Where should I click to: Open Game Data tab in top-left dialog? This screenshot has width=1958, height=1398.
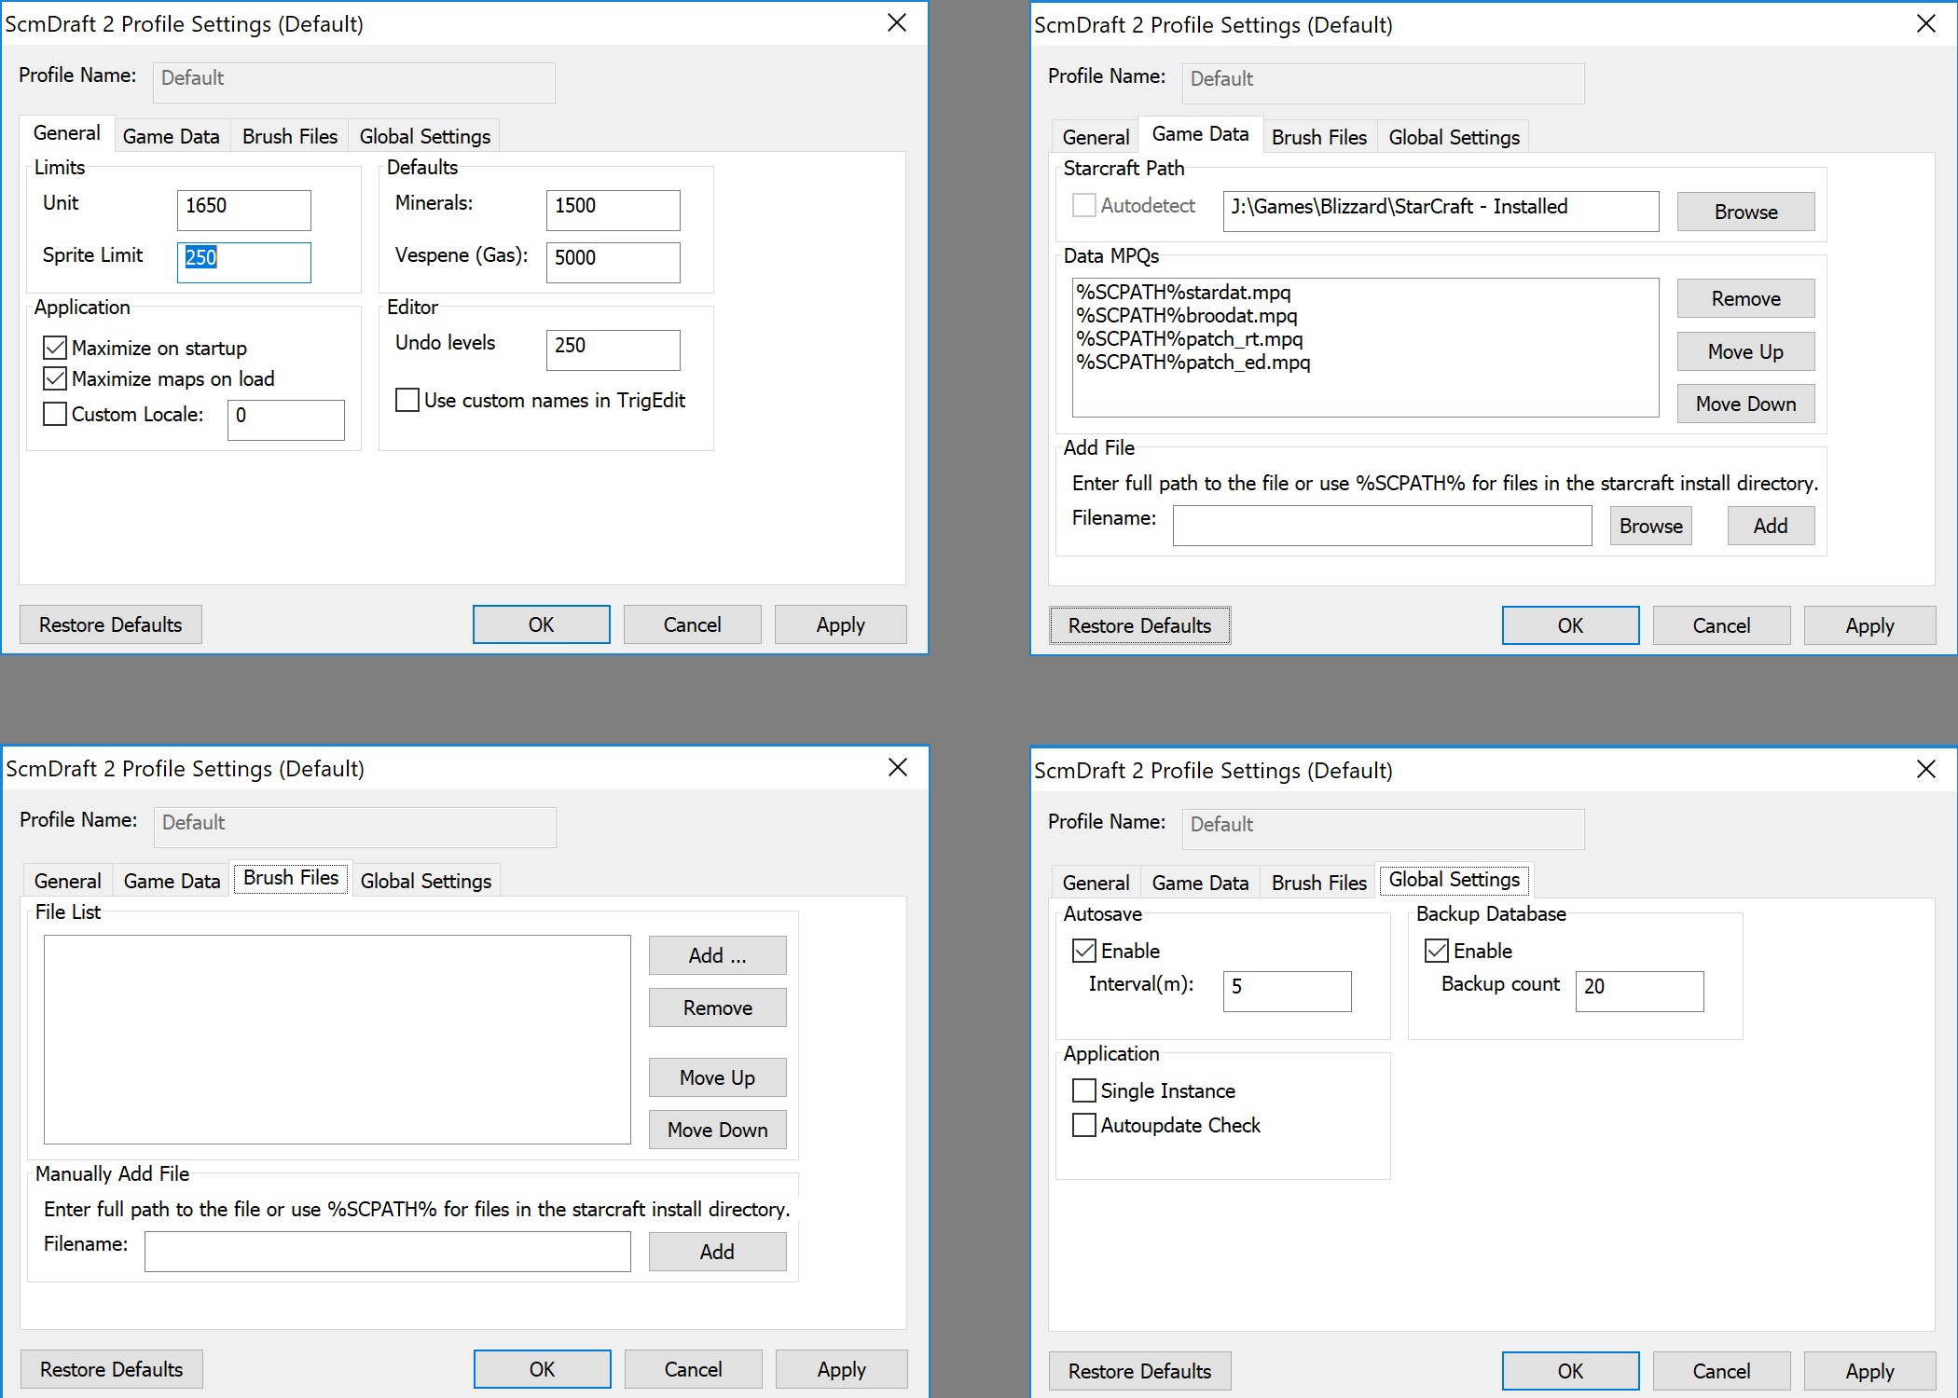[171, 136]
